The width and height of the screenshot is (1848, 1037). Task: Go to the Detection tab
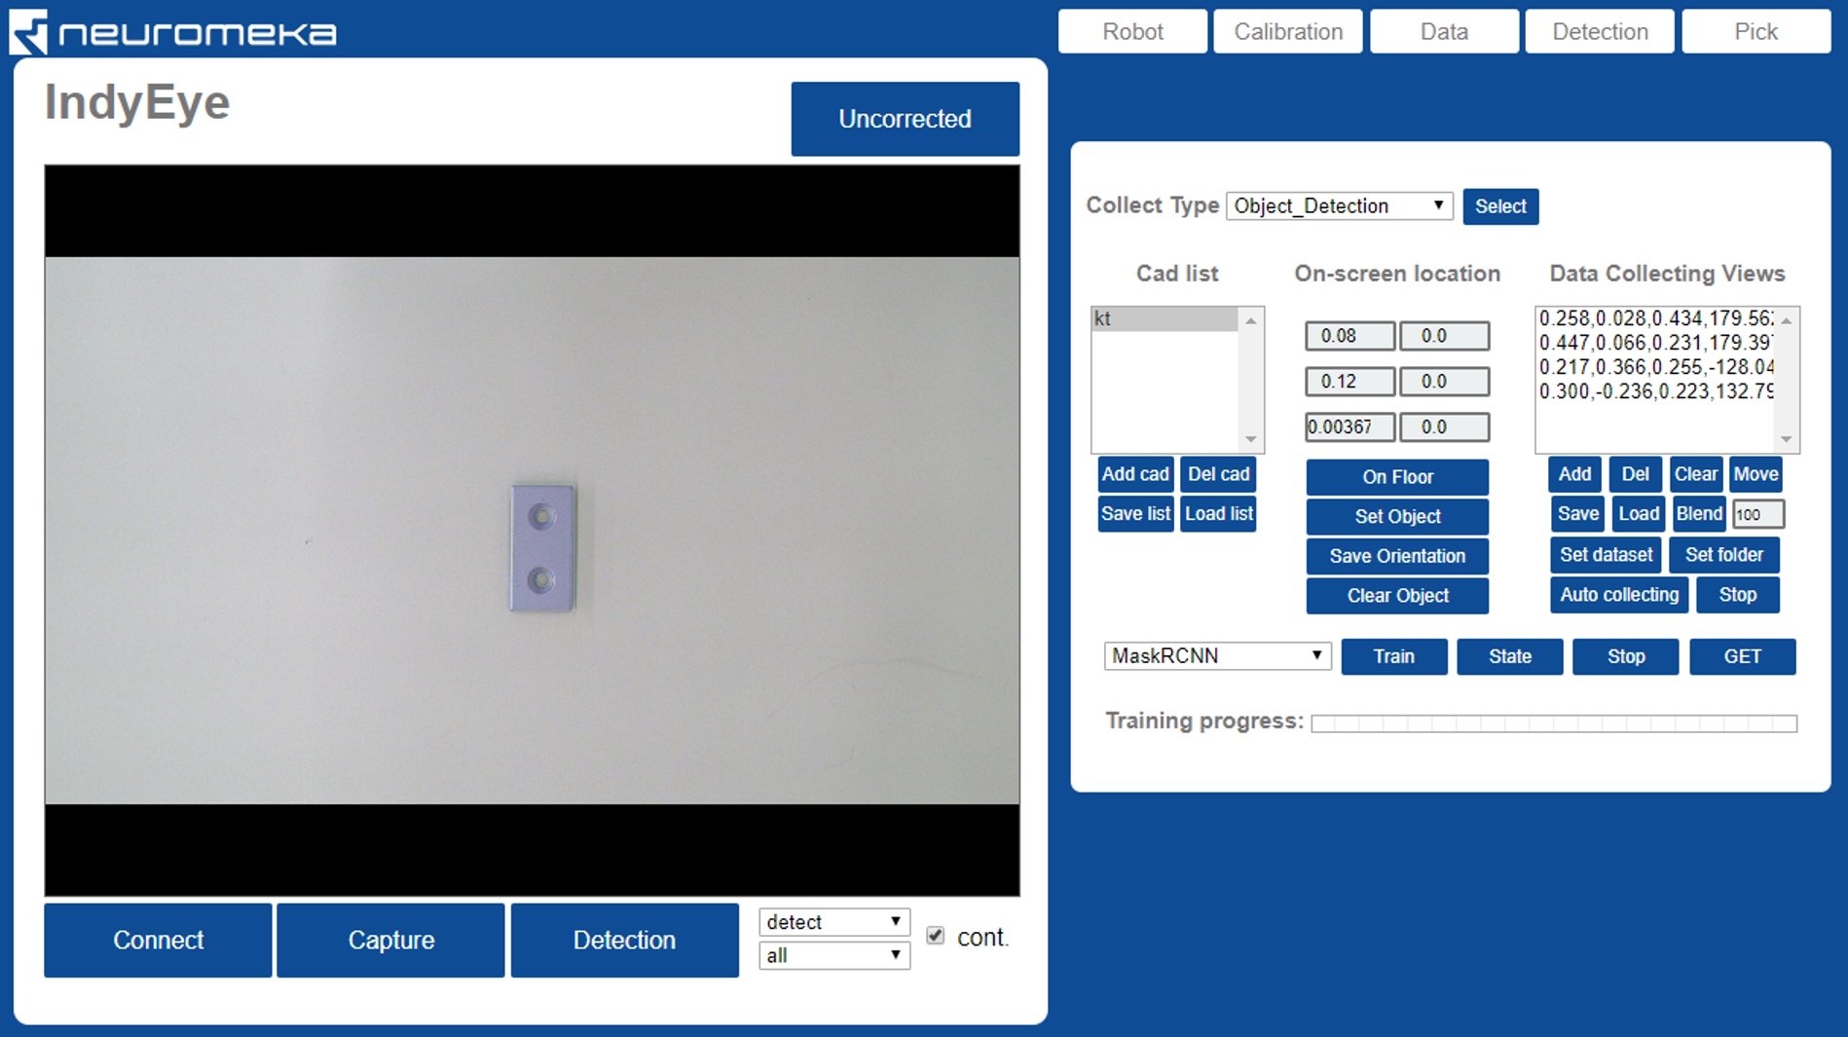click(x=1600, y=31)
